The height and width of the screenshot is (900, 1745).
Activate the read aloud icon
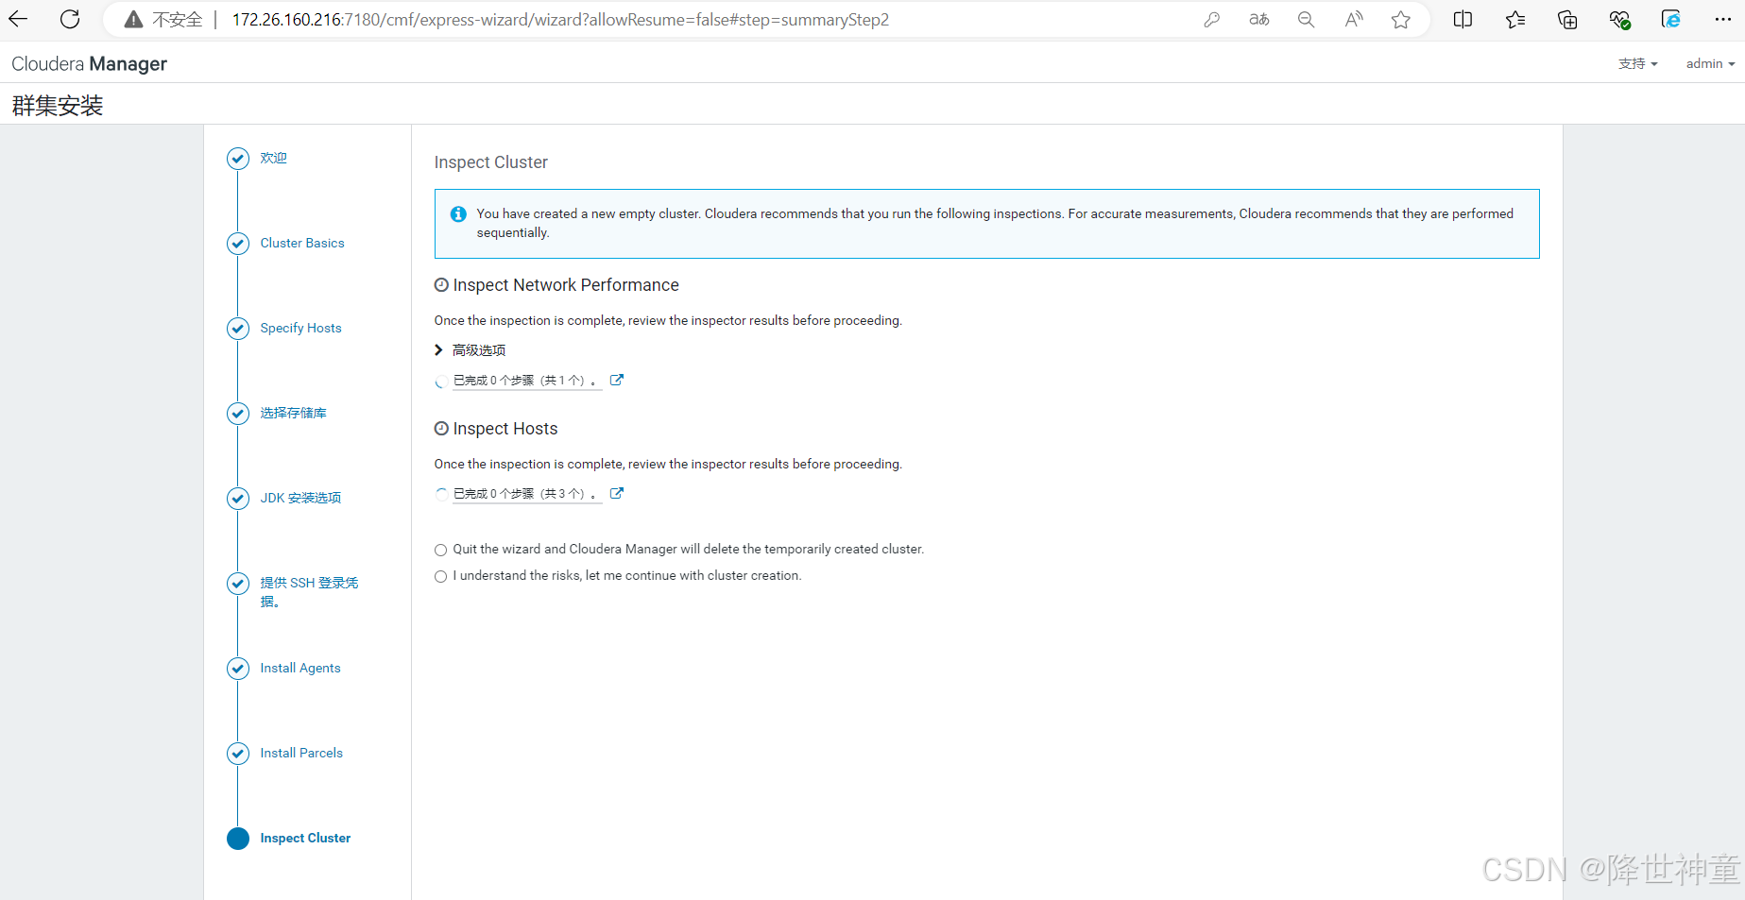coord(1354,20)
